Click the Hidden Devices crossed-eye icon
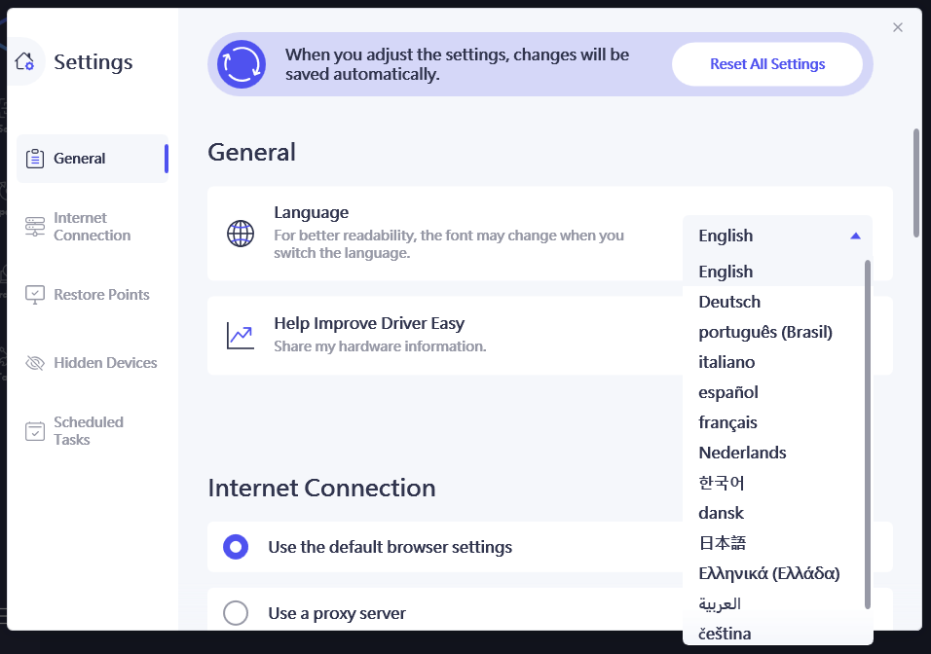Image resolution: width=931 pixels, height=654 pixels. pyautogui.click(x=35, y=363)
